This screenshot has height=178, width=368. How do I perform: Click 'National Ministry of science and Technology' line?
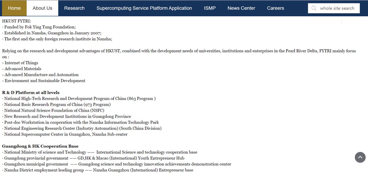click(100, 152)
